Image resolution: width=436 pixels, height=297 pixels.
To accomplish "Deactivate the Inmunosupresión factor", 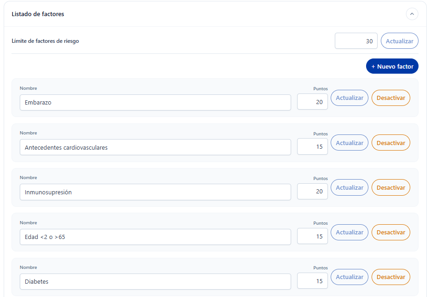I will point(390,187).
